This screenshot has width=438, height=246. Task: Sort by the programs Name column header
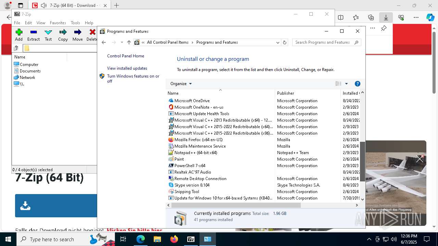(x=220, y=93)
